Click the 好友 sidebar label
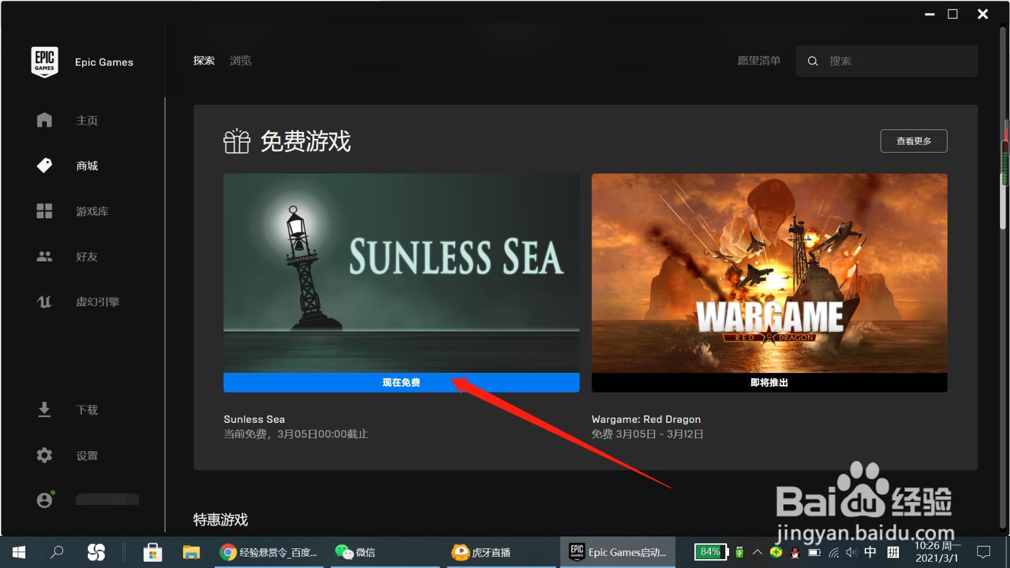This screenshot has height=568, width=1010. click(x=87, y=257)
